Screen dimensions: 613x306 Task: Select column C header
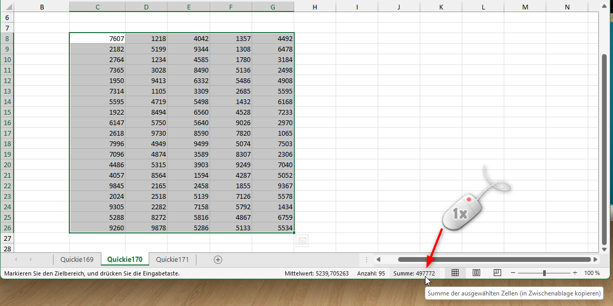[x=97, y=7]
